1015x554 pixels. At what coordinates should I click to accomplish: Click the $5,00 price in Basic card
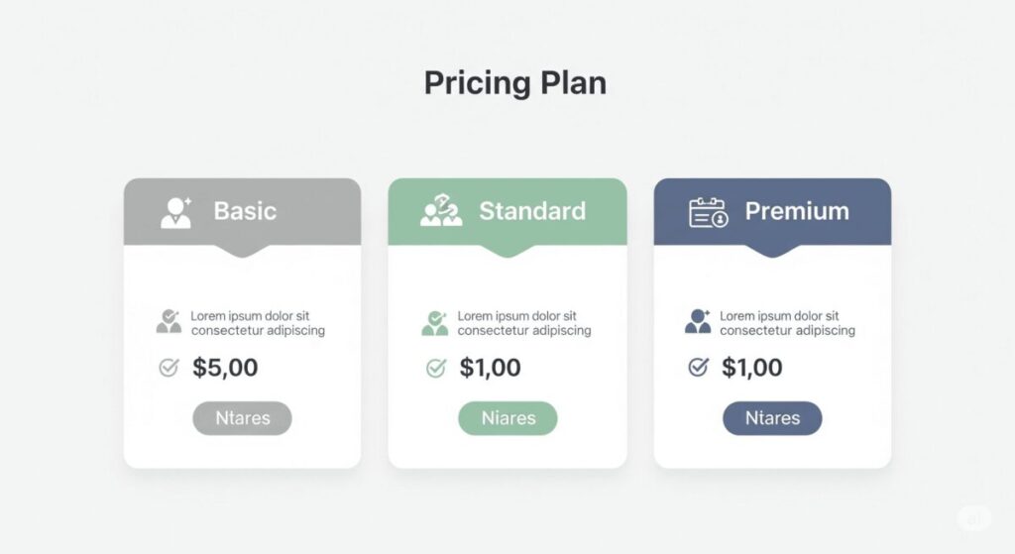(x=225, y=368)
